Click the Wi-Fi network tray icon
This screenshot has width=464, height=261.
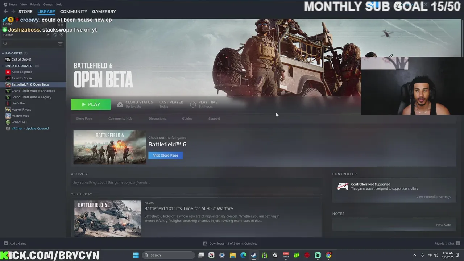coord(430,255)
